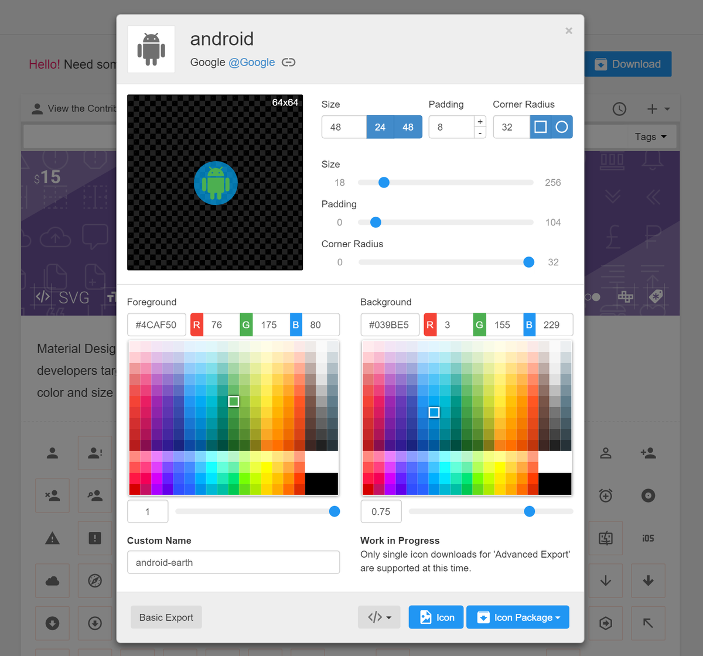Select the account person icon in grid
Screen dimensions: 703x656
click(x=53, y=453)
